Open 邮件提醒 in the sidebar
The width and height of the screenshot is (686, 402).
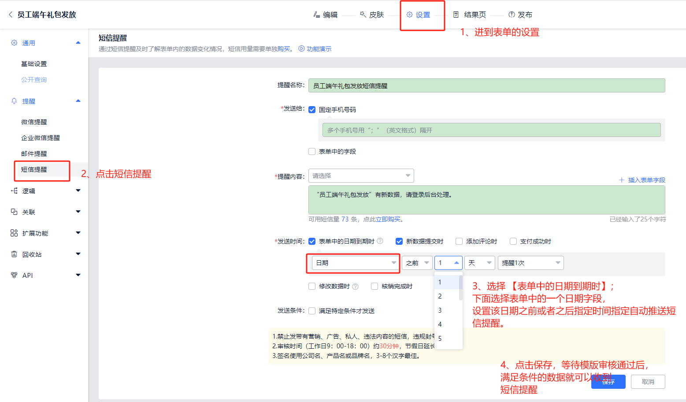click(x=34, y=154)
